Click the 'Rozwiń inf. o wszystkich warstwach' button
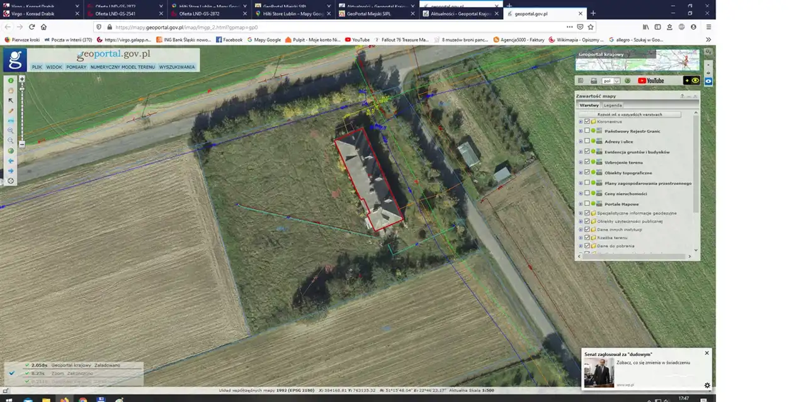 pos(630,114)
